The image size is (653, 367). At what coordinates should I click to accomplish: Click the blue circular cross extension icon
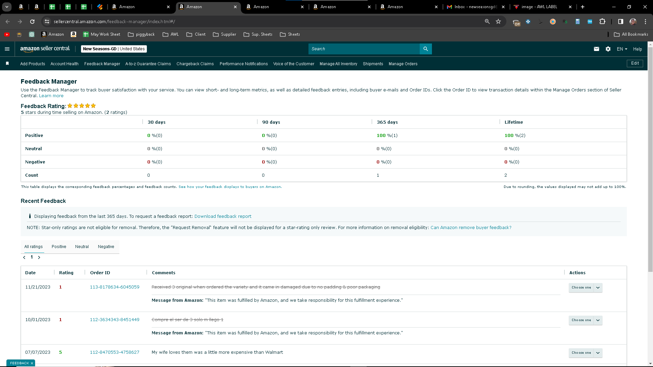528,21
